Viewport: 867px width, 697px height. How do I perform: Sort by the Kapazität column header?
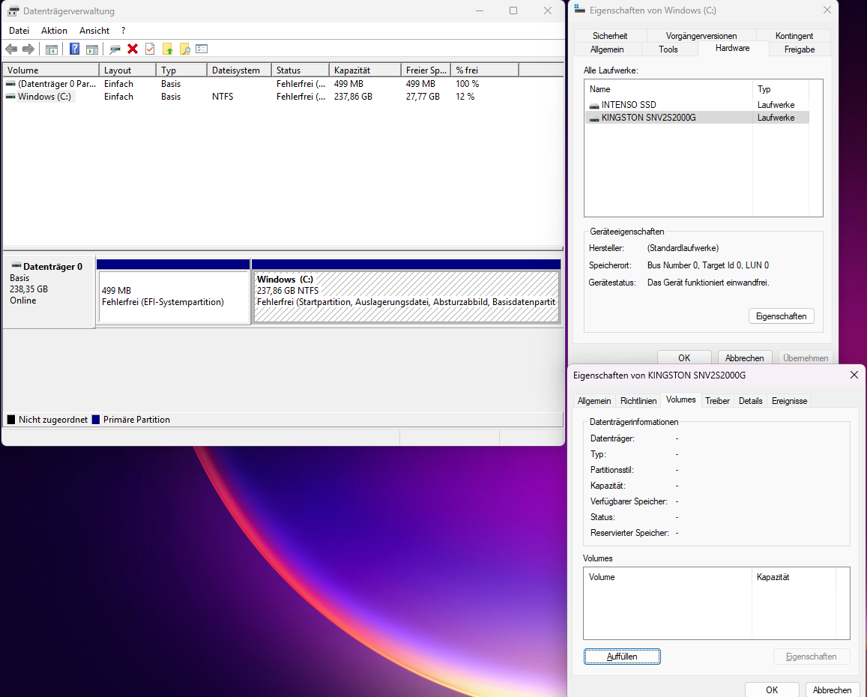coord(365,70)
